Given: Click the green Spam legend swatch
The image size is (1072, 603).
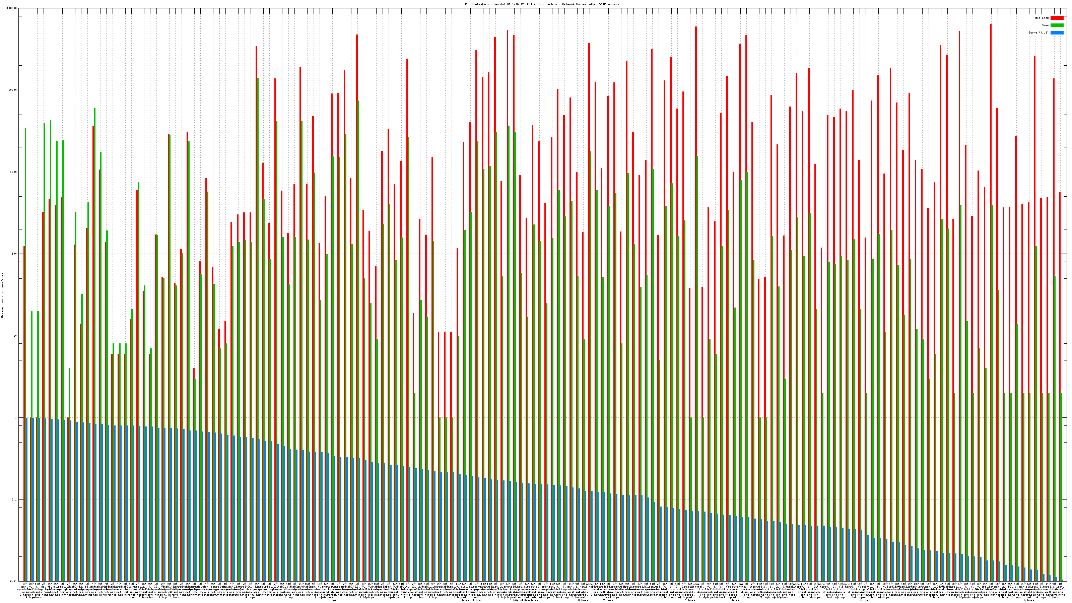Looking at the screenshot, I should click(x=1057, y=25).
